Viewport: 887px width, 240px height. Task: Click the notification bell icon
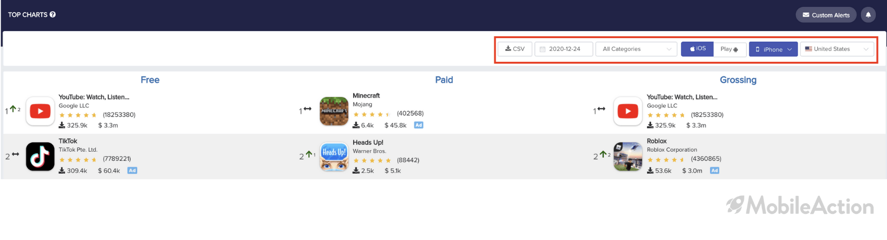click(x=868, y=15)
